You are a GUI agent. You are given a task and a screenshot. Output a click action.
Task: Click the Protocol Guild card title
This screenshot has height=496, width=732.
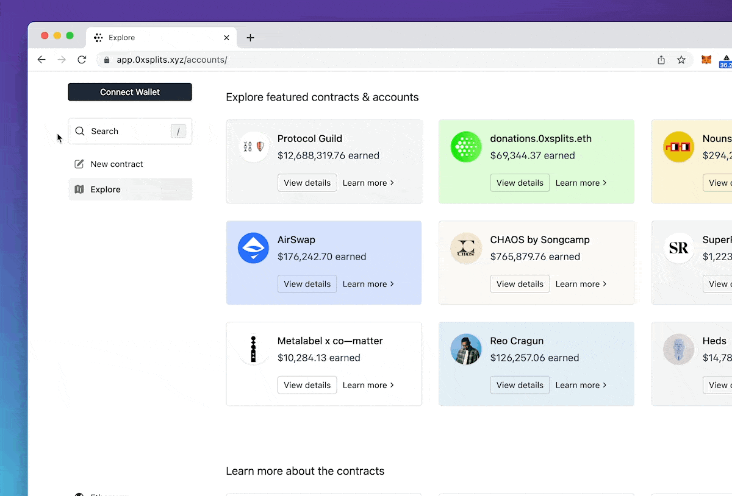tap(310, 138)
